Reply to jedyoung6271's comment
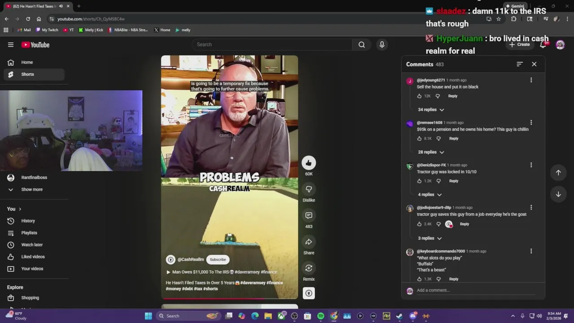The width and height of the screenshot is (574, 323). [452, 96]
